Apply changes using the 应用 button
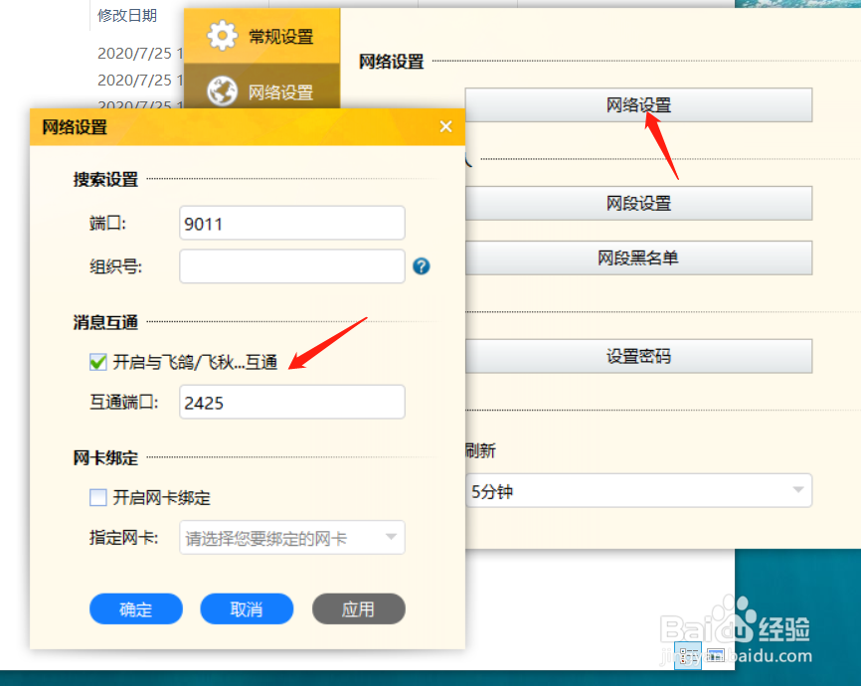Screen dimensions: 861x686 pos(358,610)
